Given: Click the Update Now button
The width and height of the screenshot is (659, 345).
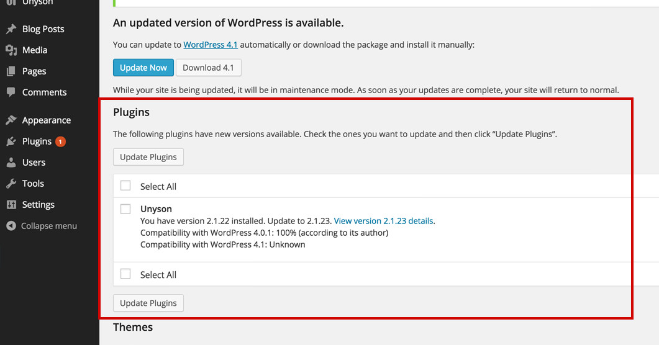Looking at the screenshot, I should click(143, 68).
